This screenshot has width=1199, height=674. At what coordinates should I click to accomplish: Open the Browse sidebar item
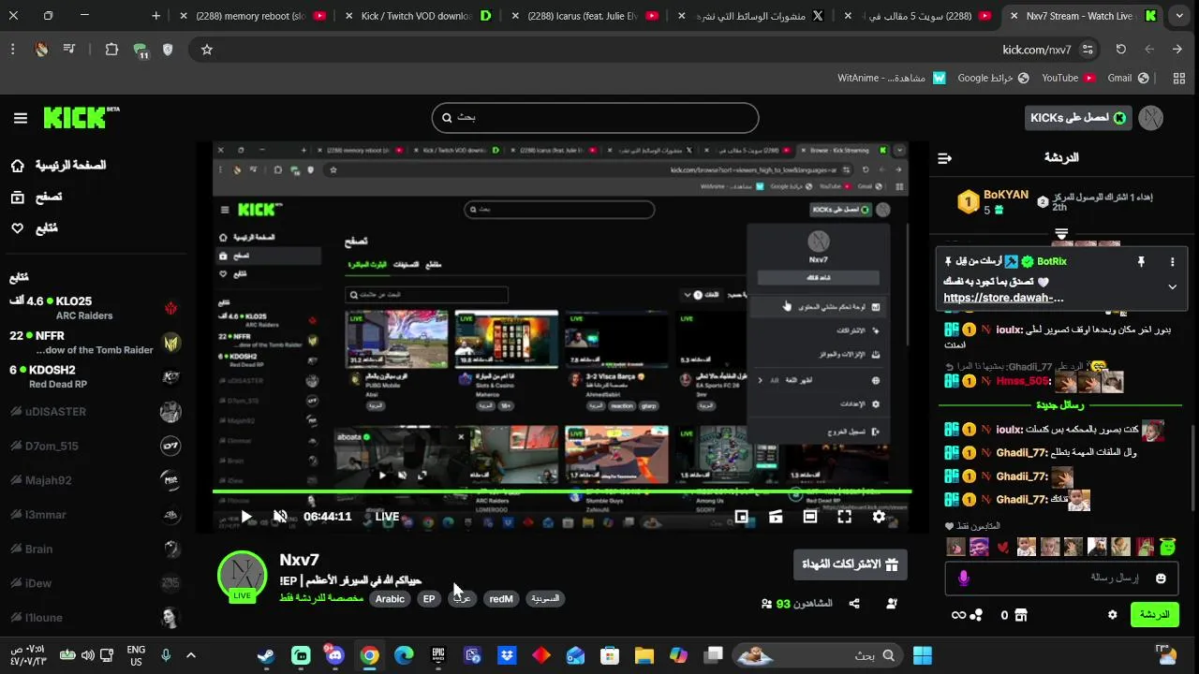point(37,197)
